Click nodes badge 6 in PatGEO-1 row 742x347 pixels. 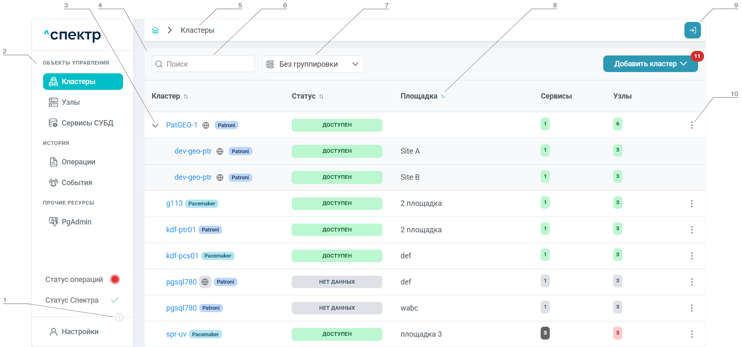coord(617,124)
